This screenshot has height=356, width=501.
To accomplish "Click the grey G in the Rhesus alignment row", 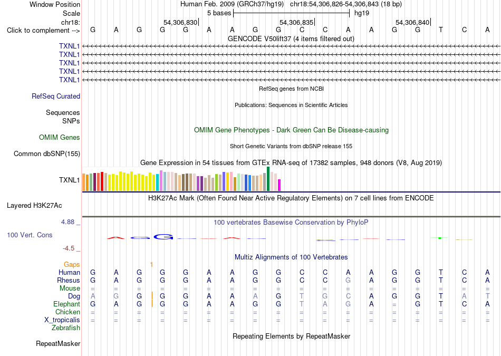I will pos(348,280).
